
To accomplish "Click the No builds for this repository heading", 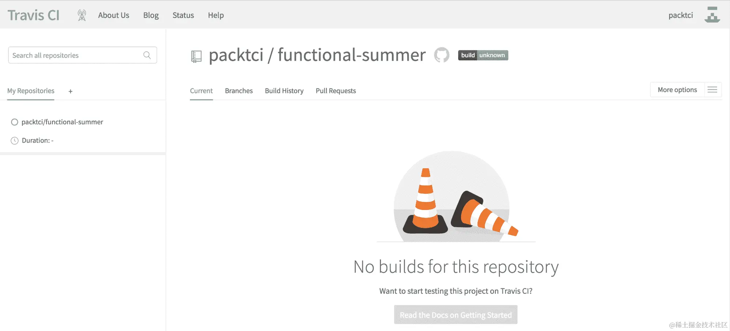I will coord(456,267).
